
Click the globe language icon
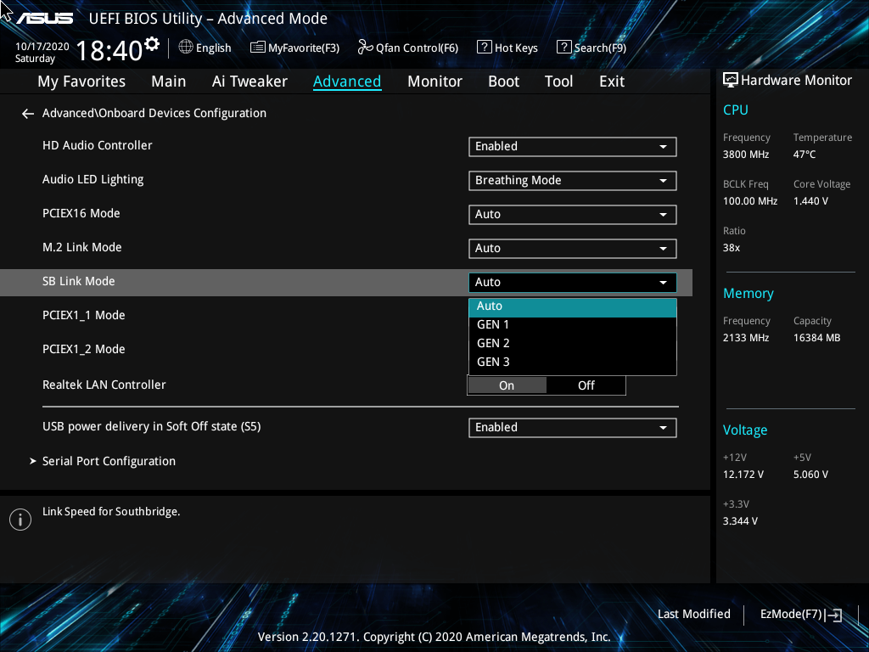pyautogui.click(x=186, y=48)
